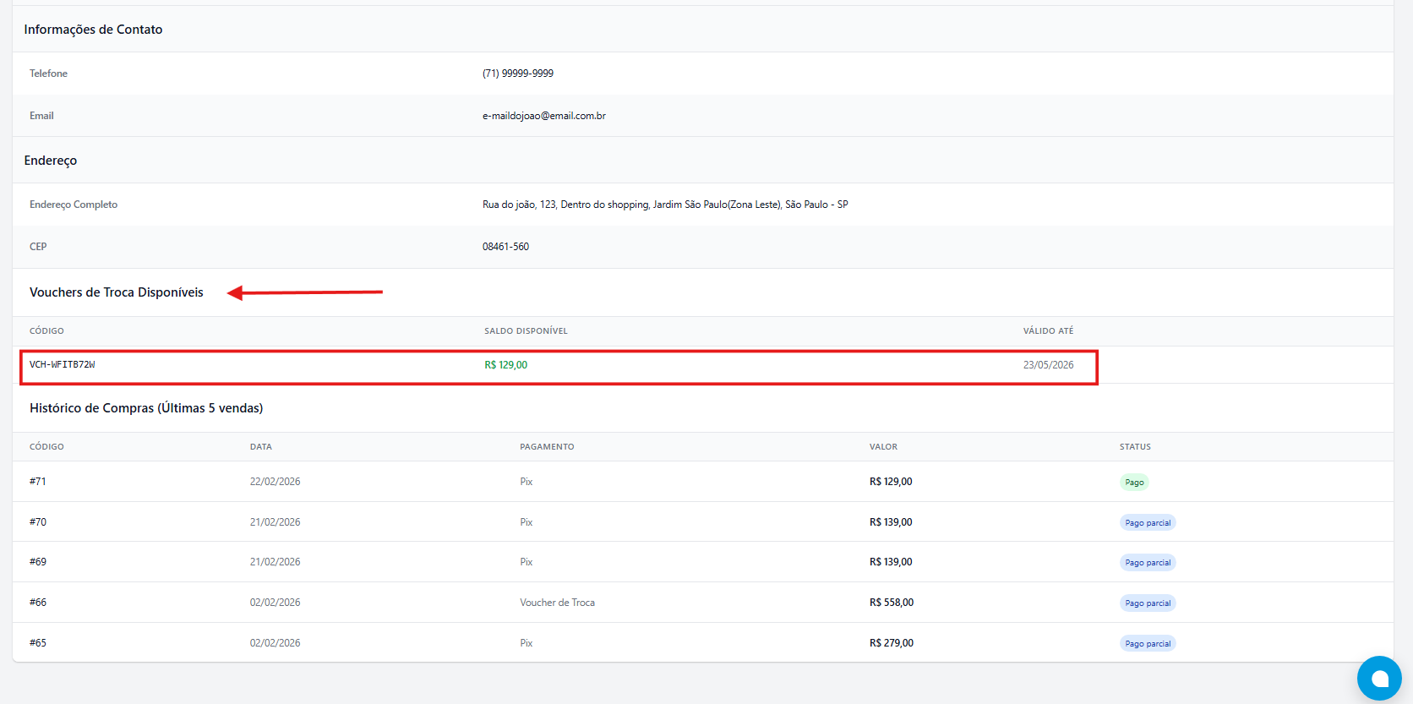Screen dimensions: 1413x704
Task: Click voucher expiry date 23/05/2026
Action: pos(1048,365)
